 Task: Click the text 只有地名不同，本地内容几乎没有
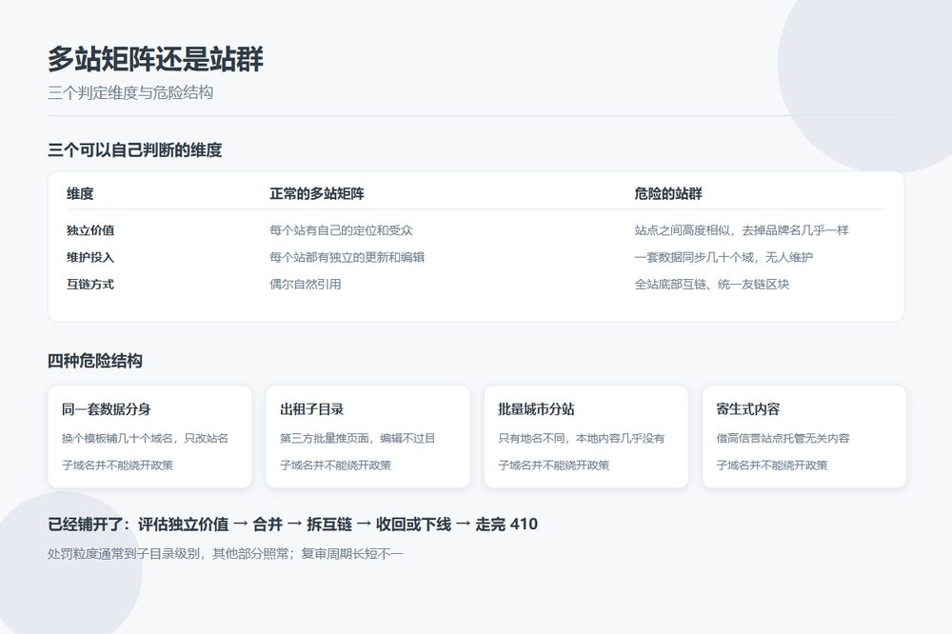(582, 439)
